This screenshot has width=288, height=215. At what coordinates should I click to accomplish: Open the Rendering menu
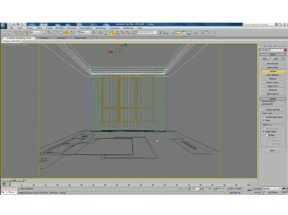tap(101, 28)
